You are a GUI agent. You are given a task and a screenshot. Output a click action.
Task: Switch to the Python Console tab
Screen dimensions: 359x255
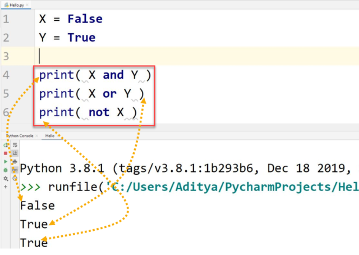[19, 136]
